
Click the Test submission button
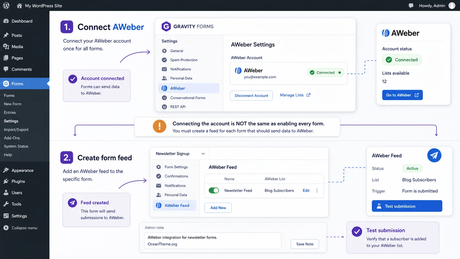click(407, 206)
